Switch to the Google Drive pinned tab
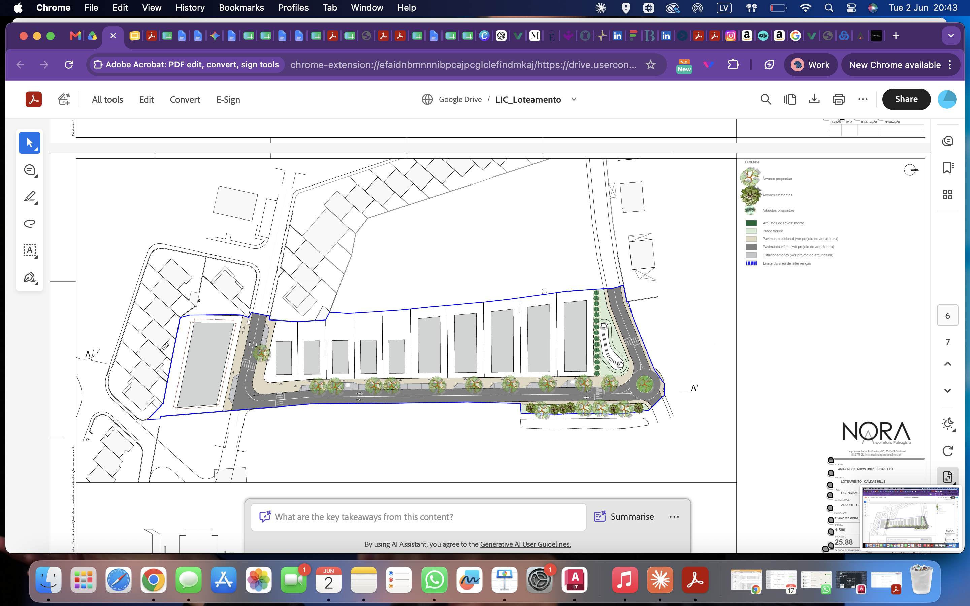The width and height of the screenshot is (970, 606). pyautogui.click(x=93, y=36)
